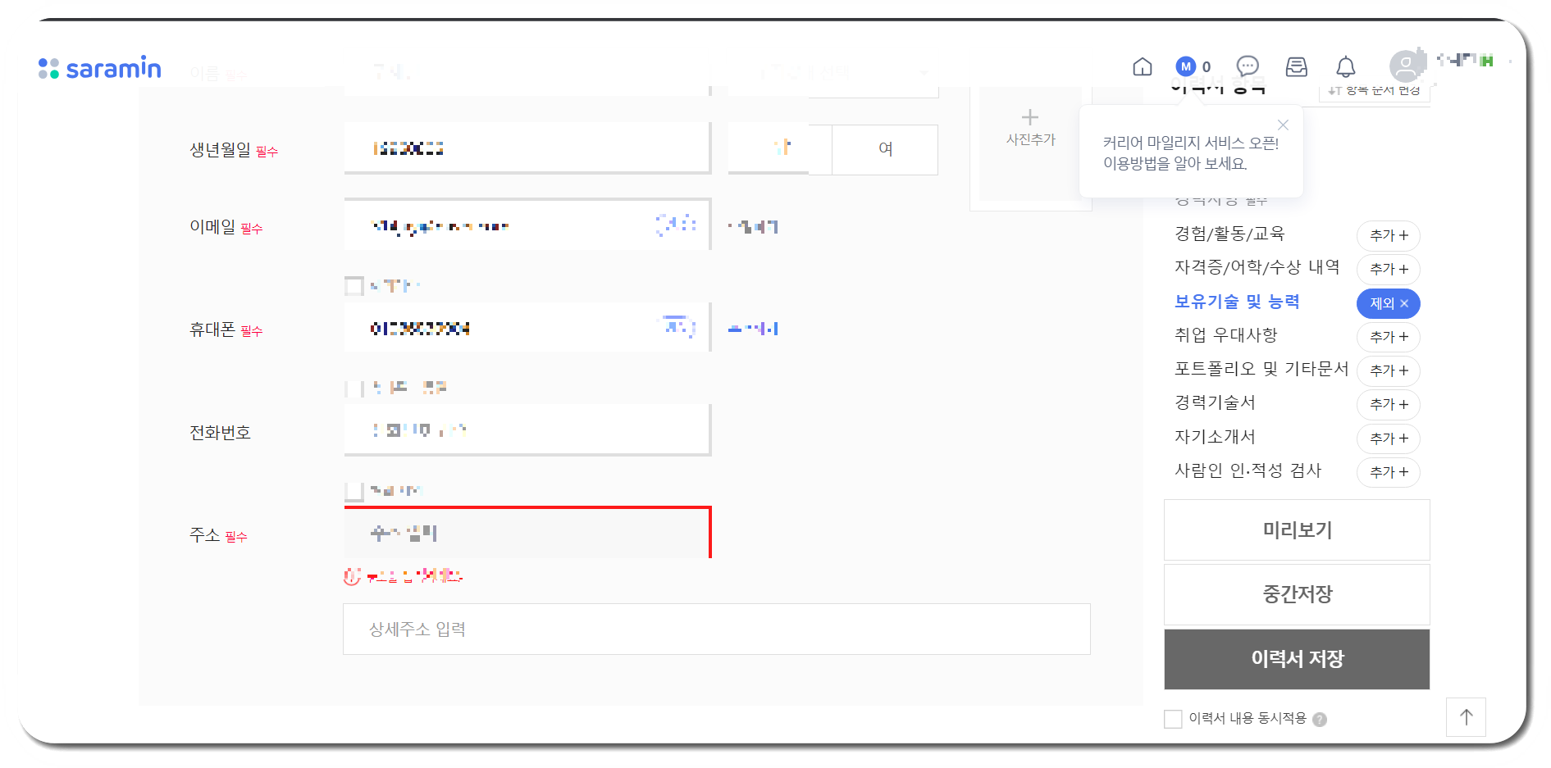Image resolution: width=1551 pixels, height=768 pixels.
Task: Click the 미리보기 preview button
Action: 1296,529
